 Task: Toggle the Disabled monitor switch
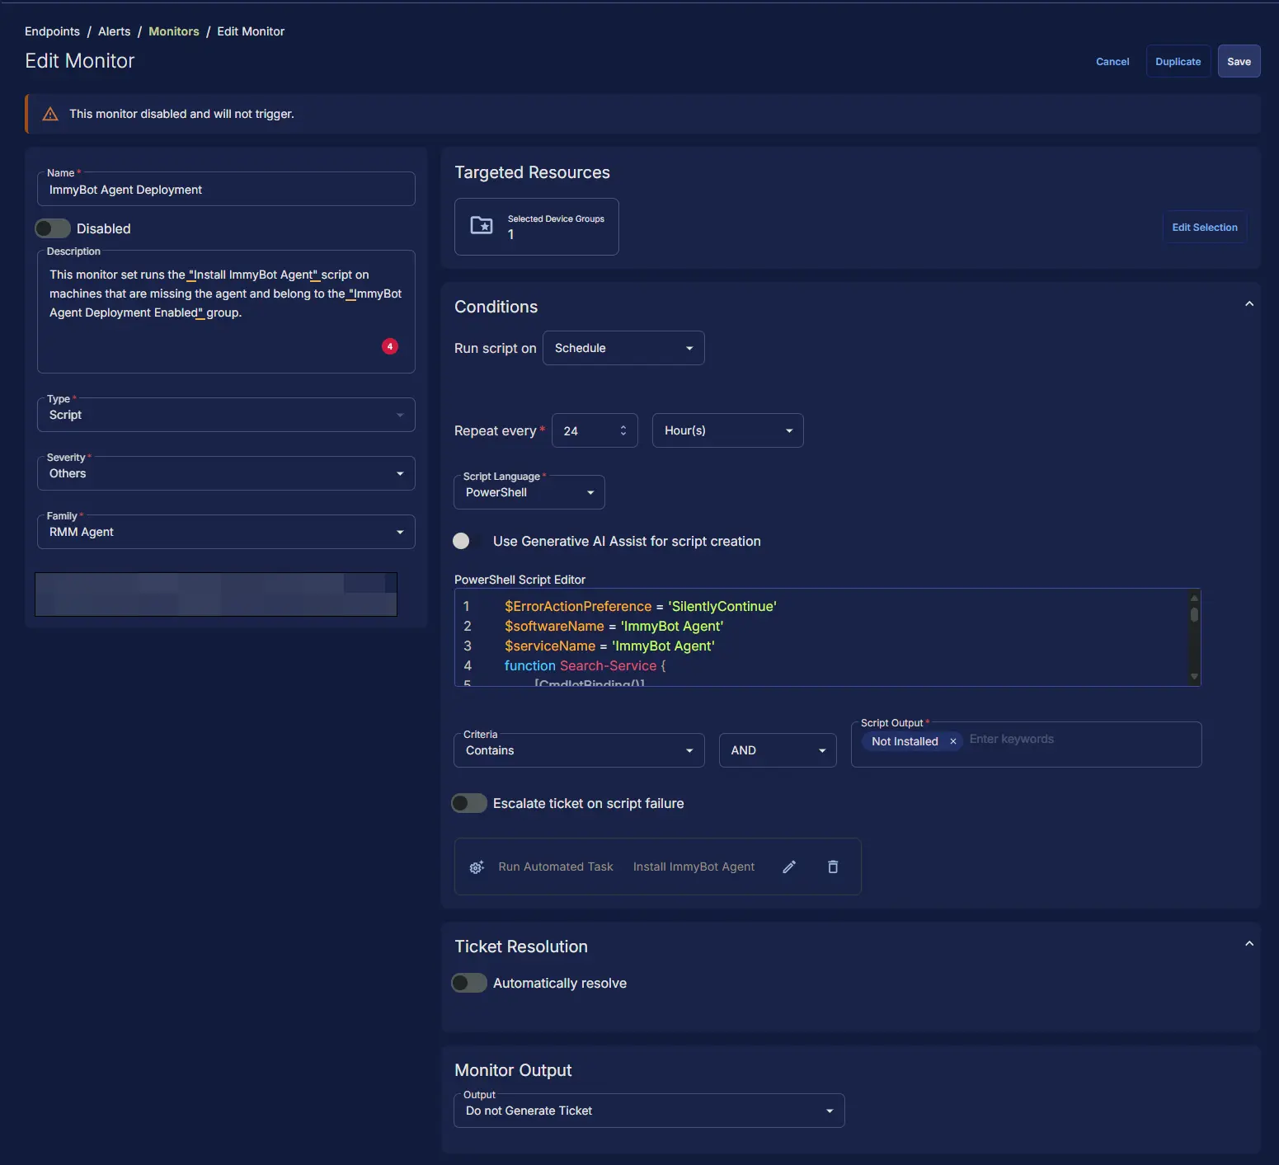(53, 228)
